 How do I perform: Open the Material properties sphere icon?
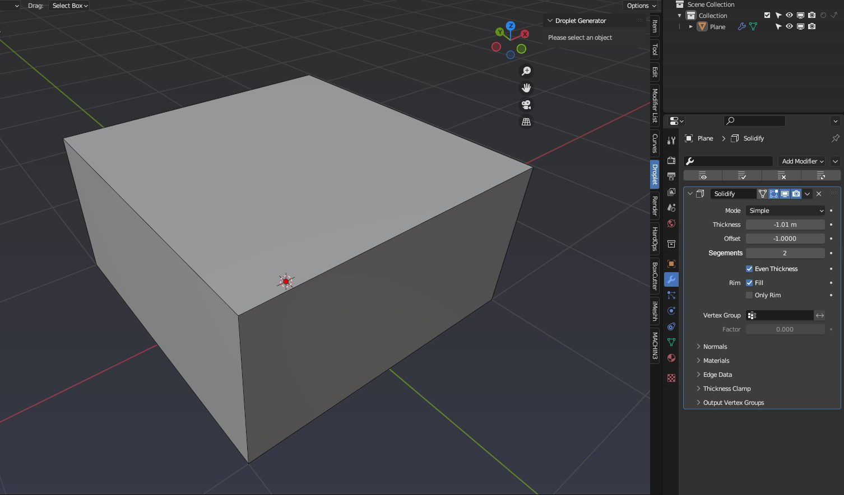point(671,358)
